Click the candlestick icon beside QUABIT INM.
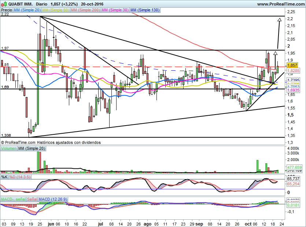The width and height of the screenshot is (306, 227). 3,4
